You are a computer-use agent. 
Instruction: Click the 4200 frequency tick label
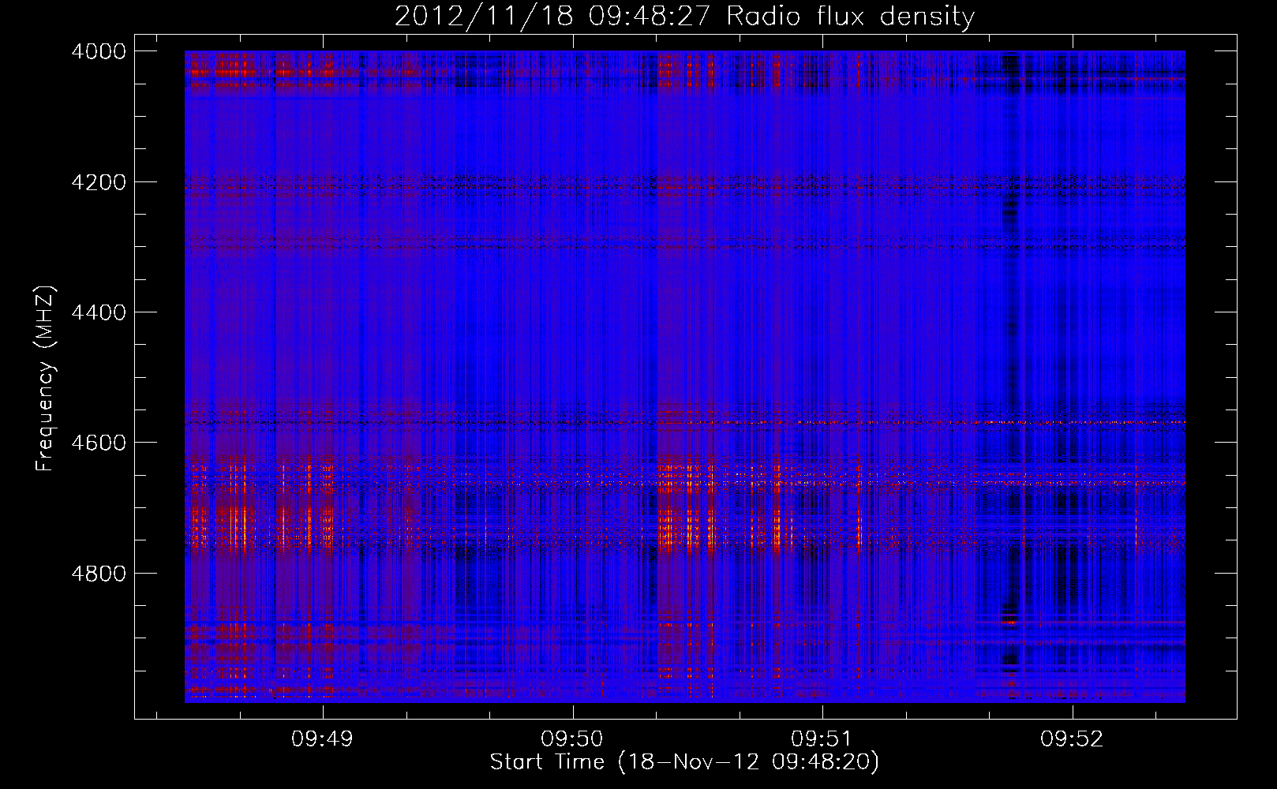click(99, 182)
